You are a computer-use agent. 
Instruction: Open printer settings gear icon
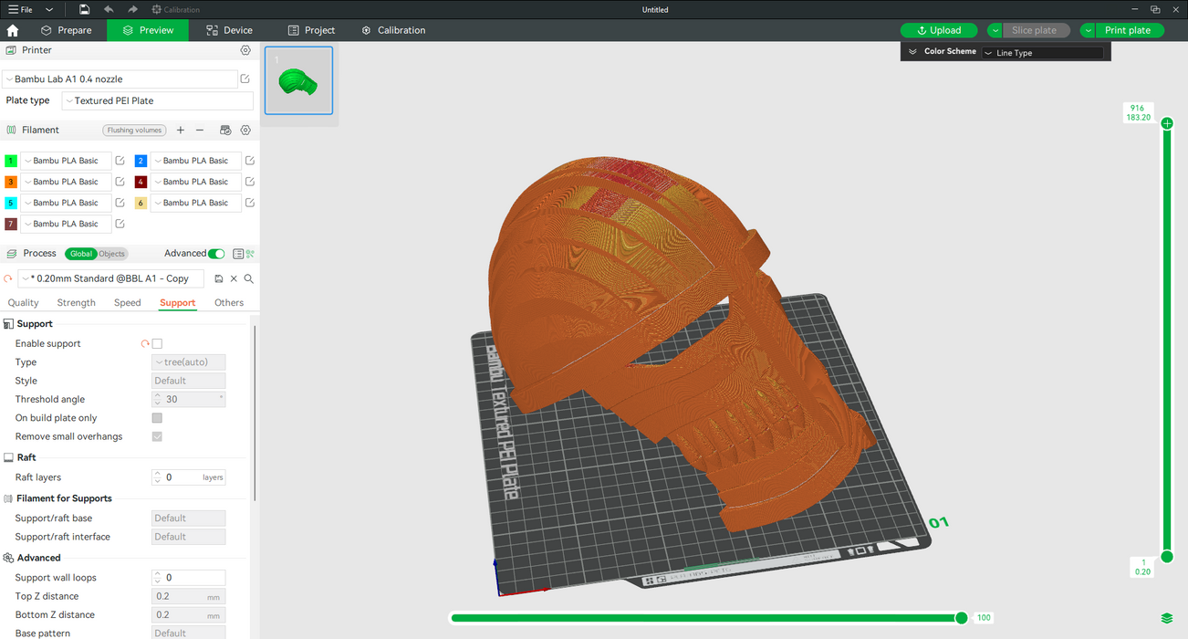245,50
